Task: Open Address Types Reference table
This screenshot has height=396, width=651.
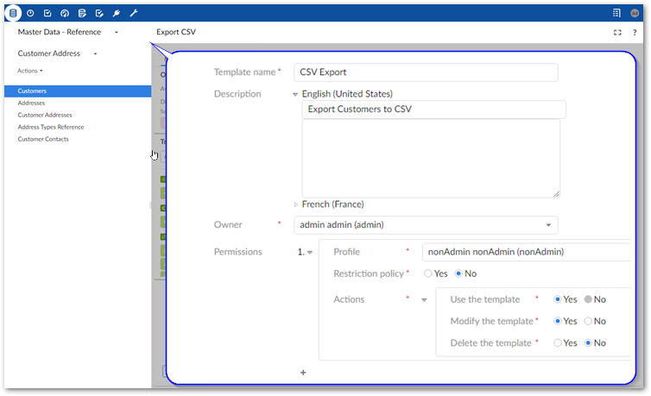Action: (51, 127)
